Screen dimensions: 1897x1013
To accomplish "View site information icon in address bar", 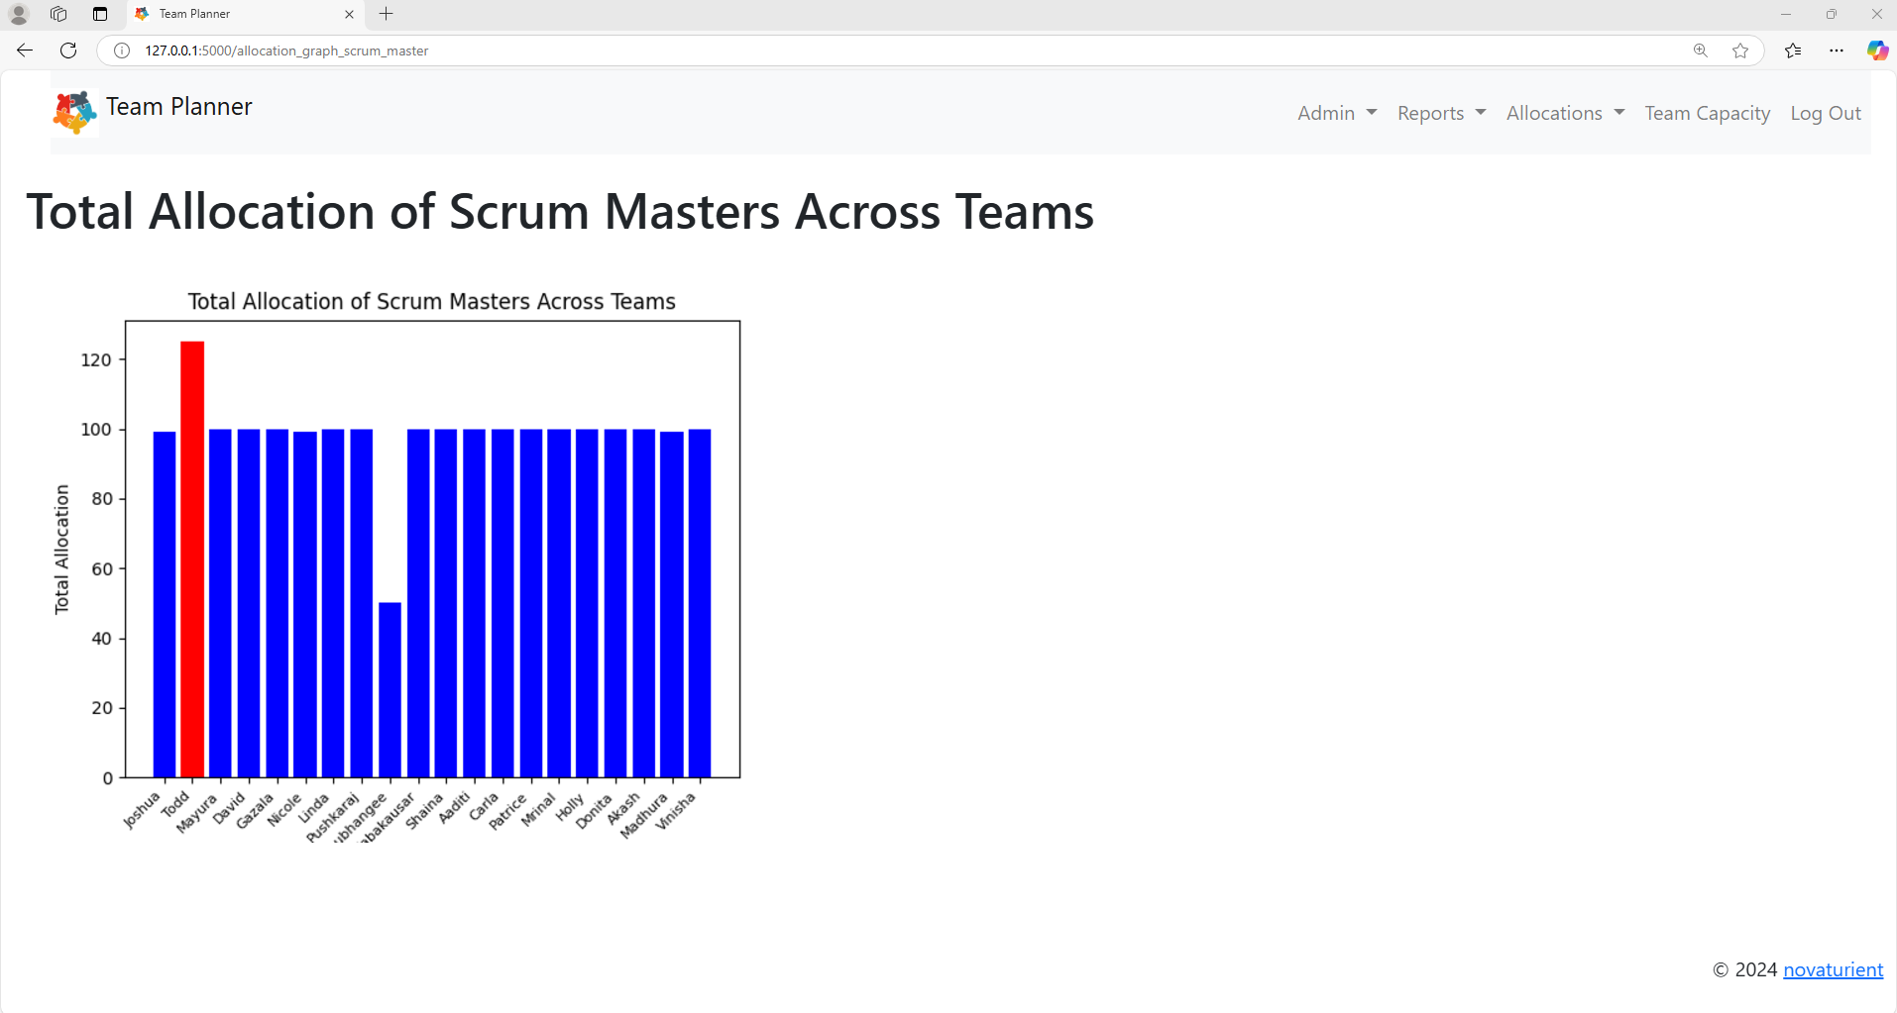I will 122,51.
